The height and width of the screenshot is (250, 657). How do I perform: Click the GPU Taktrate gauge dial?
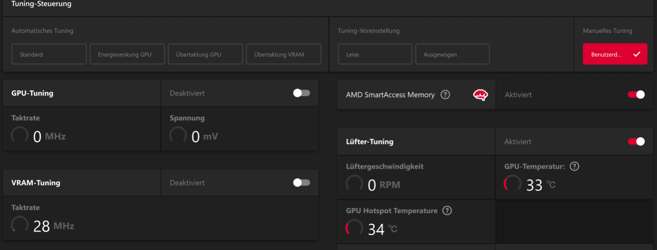[x=20, y=135]
